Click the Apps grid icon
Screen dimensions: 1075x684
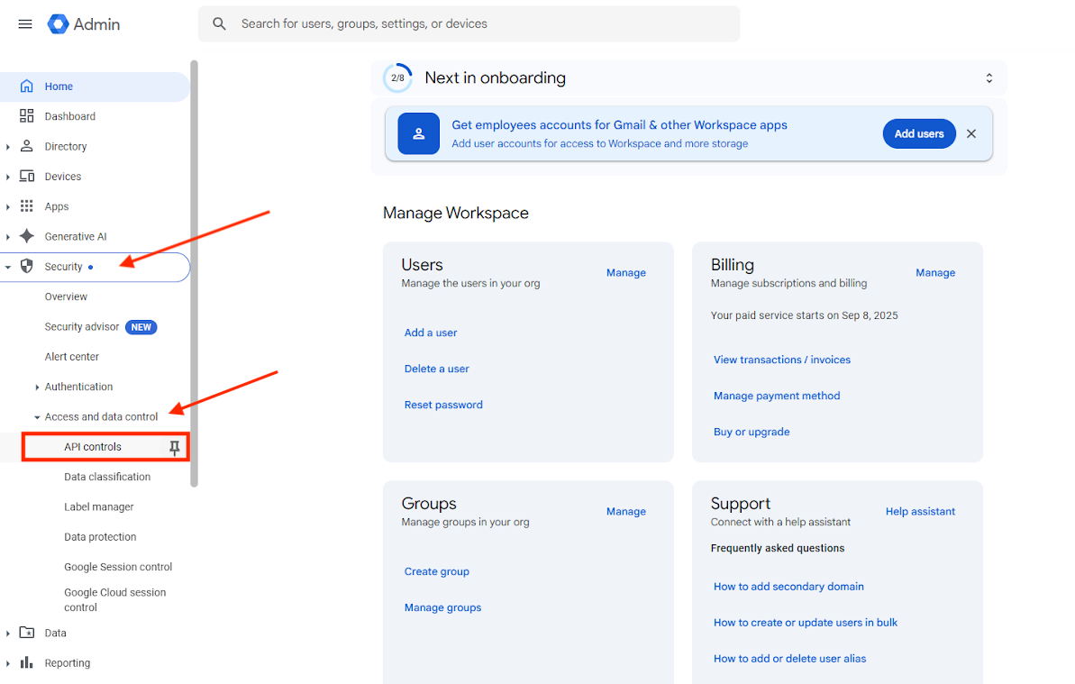pyautogui.click(x=27, y=206)
